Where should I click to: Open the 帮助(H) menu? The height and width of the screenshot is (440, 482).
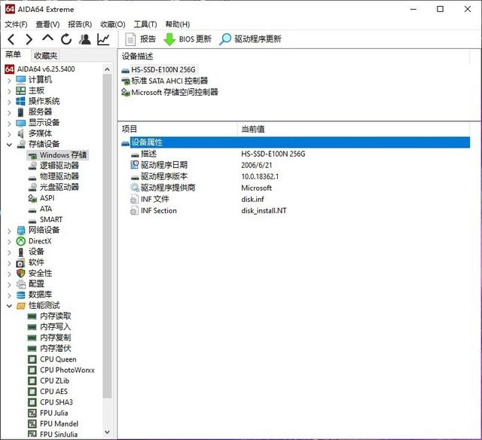click(178, 24)
